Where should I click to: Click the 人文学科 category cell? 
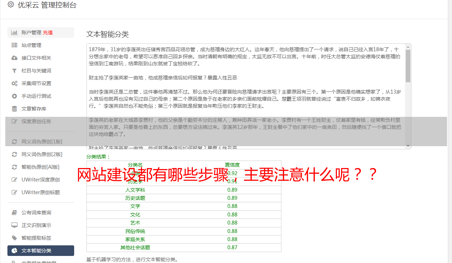(x=135, y=190)
